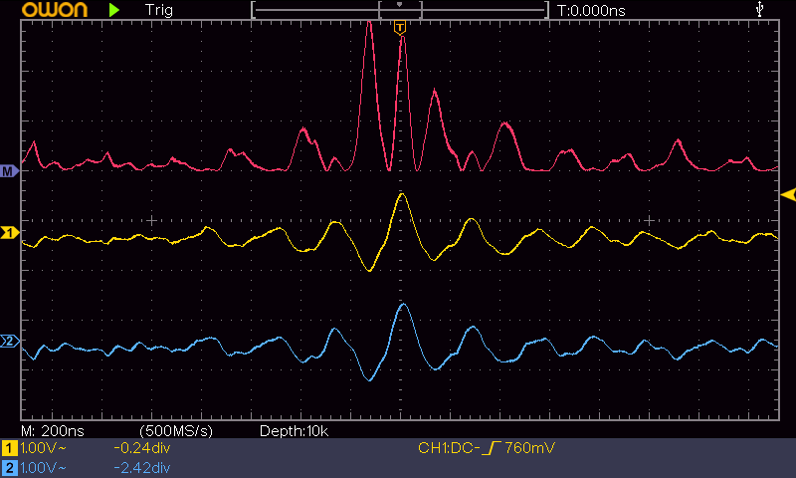
Task: Click the yellow trigger level arrow
Action: 788,193
